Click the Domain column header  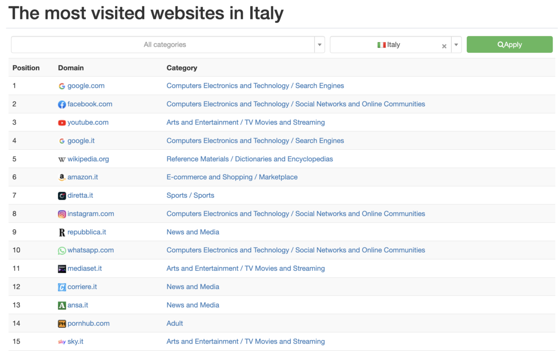click(x=71, y=68)
